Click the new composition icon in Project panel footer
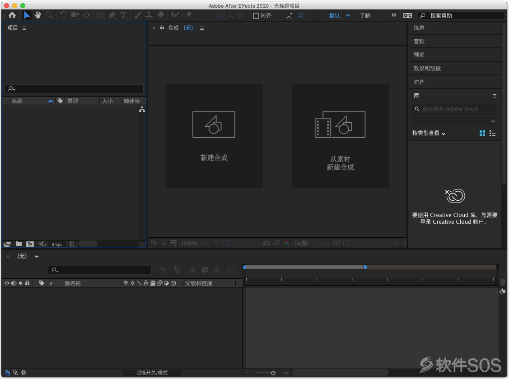Viewport: 509px width, 379px height. tap(30, 244)
